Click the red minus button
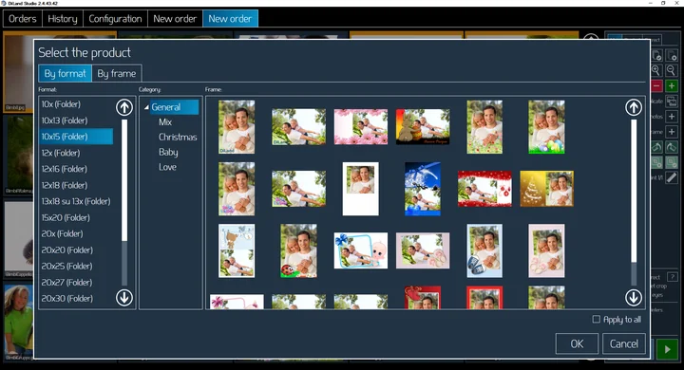 (x=656, y=85)
